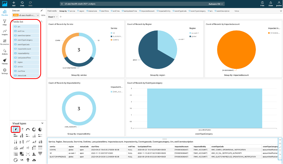Pick the donut chart visual type
This screenshot has height=164, width=283.
[x=34, y=129]
